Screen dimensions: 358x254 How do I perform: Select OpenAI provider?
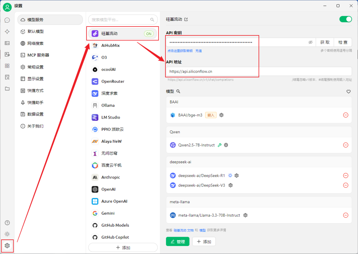click(123, 189)
